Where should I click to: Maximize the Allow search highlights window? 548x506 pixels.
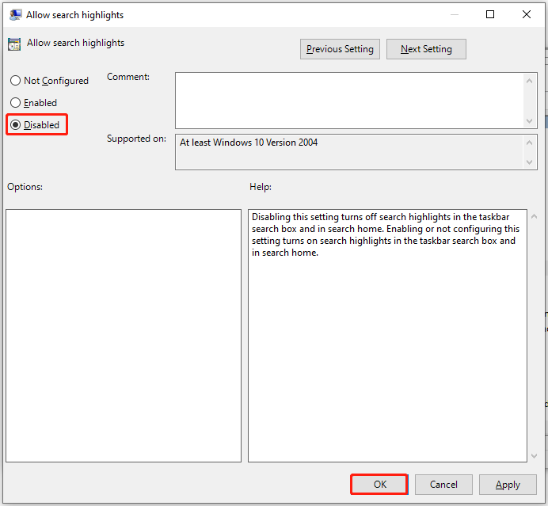pos(490,14)
